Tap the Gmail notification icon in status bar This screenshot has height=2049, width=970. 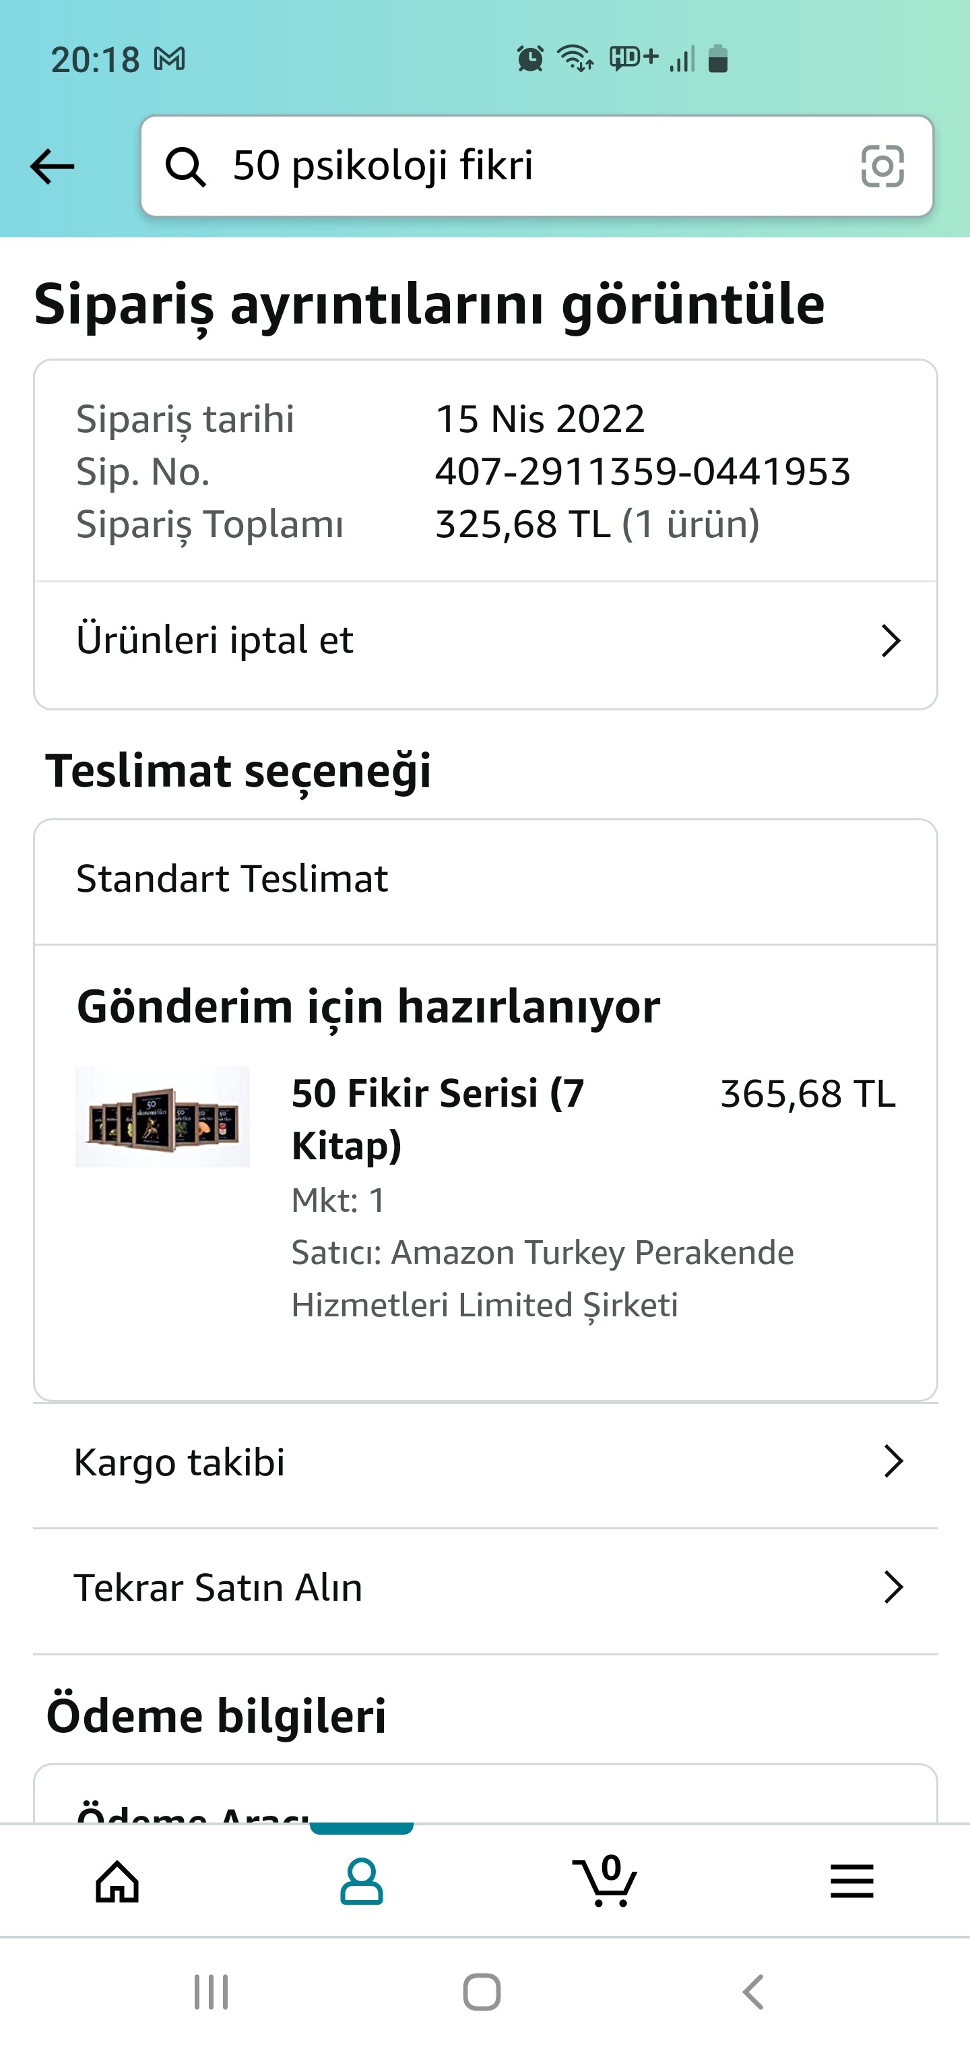coord(169,59)
